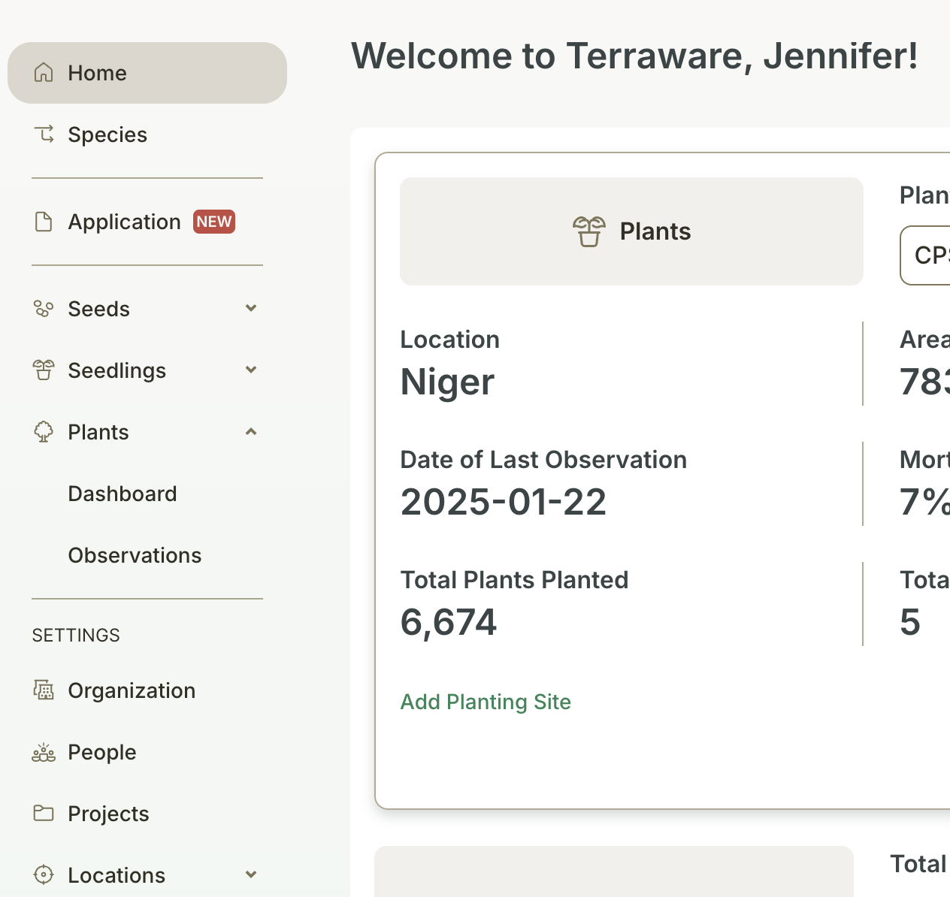This screenshot has width=950, height=897.
Task: Click the Application document icon
Action: pyautogui.click(x=44, y=222)
